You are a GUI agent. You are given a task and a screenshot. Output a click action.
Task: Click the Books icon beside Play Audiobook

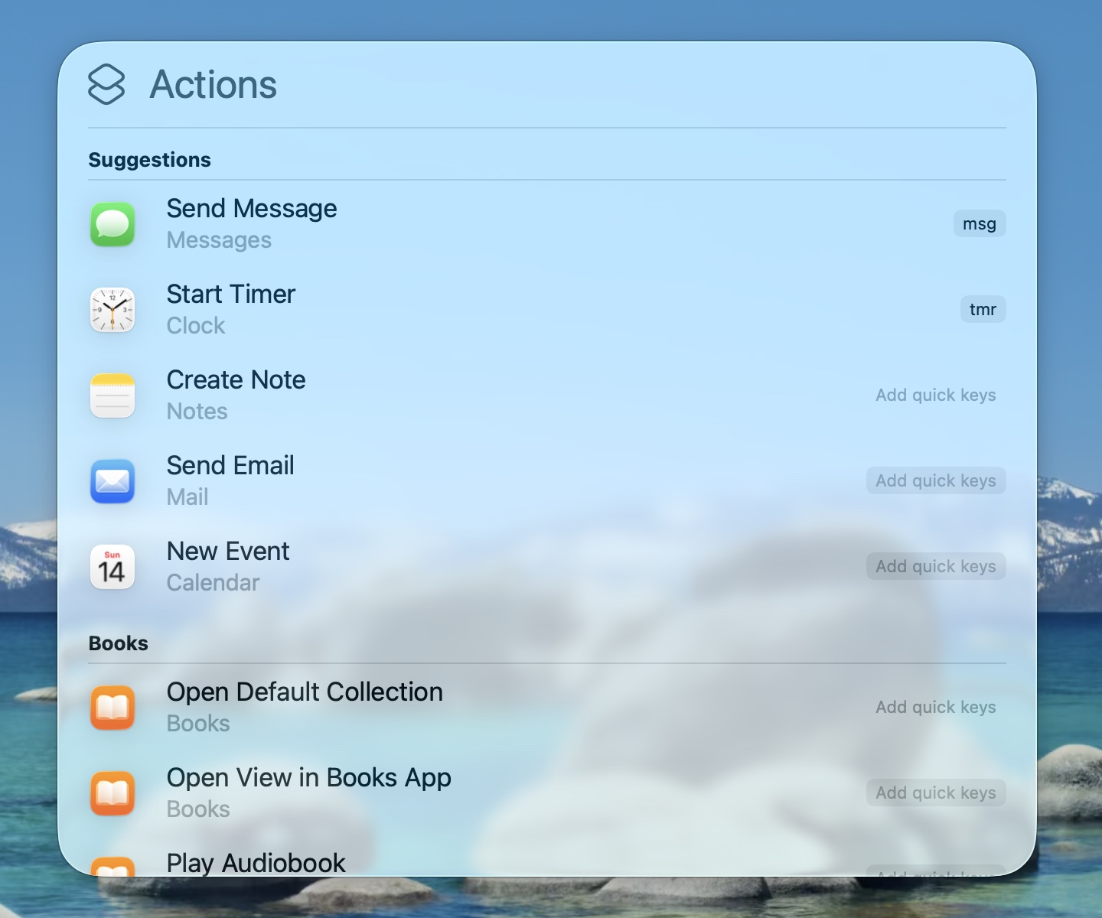(112, 867)
